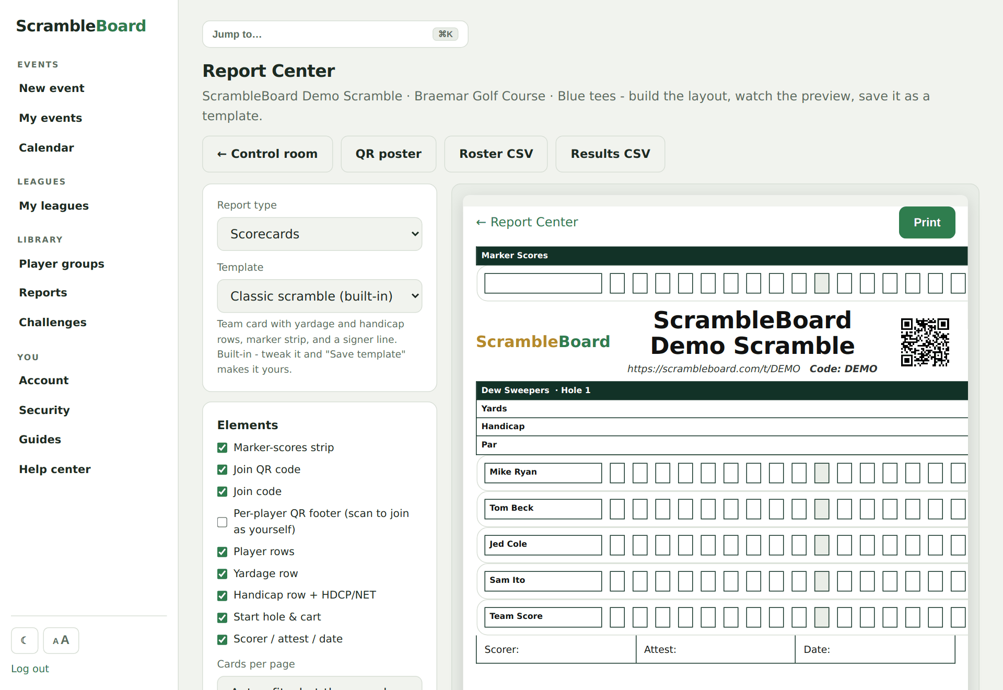Open the Template Classic scramble dropdown
Image resolution: width=1003 pixels, height=690 pixels.
(320, 296)
